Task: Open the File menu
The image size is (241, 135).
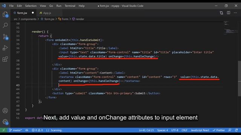Action: [11, 6]
